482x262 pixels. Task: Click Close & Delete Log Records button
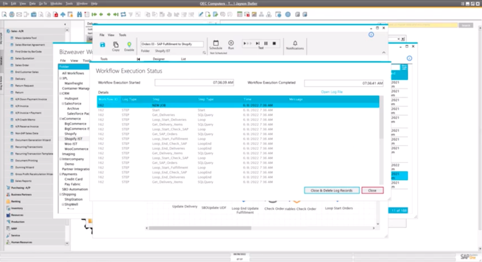pos(332,191)
